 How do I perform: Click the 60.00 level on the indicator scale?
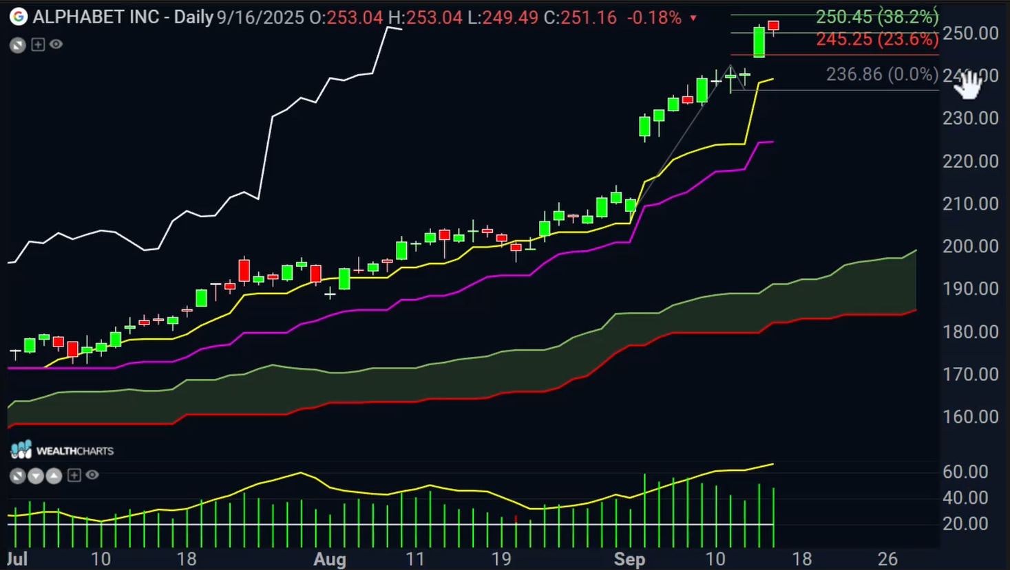click(965, 472)
